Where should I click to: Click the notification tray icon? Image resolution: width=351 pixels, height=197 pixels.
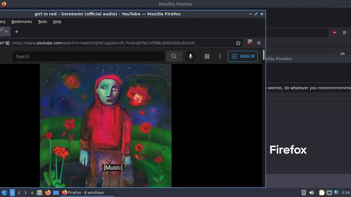(336, 192)
